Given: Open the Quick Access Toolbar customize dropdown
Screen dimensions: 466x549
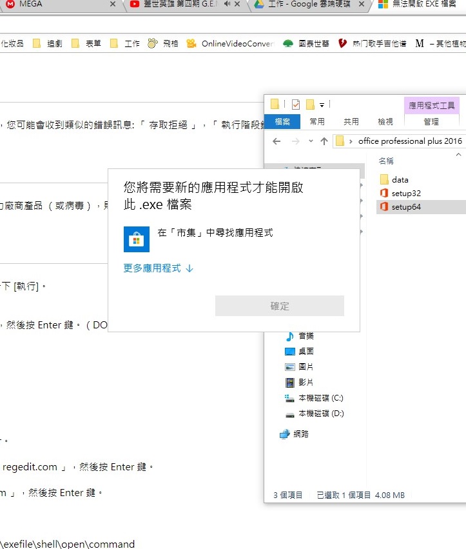Looking at the screenshot, I should pyautogui.click(x=322, y=105).
